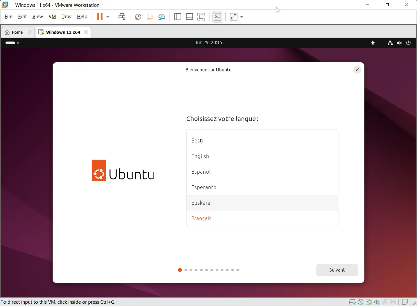Viewport: 417px width, 306px height.
Task: Choose Esperanto as the language
Action: 262,187
